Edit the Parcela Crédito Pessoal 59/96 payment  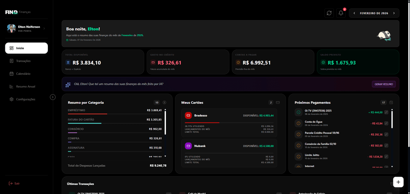(386, 135)
